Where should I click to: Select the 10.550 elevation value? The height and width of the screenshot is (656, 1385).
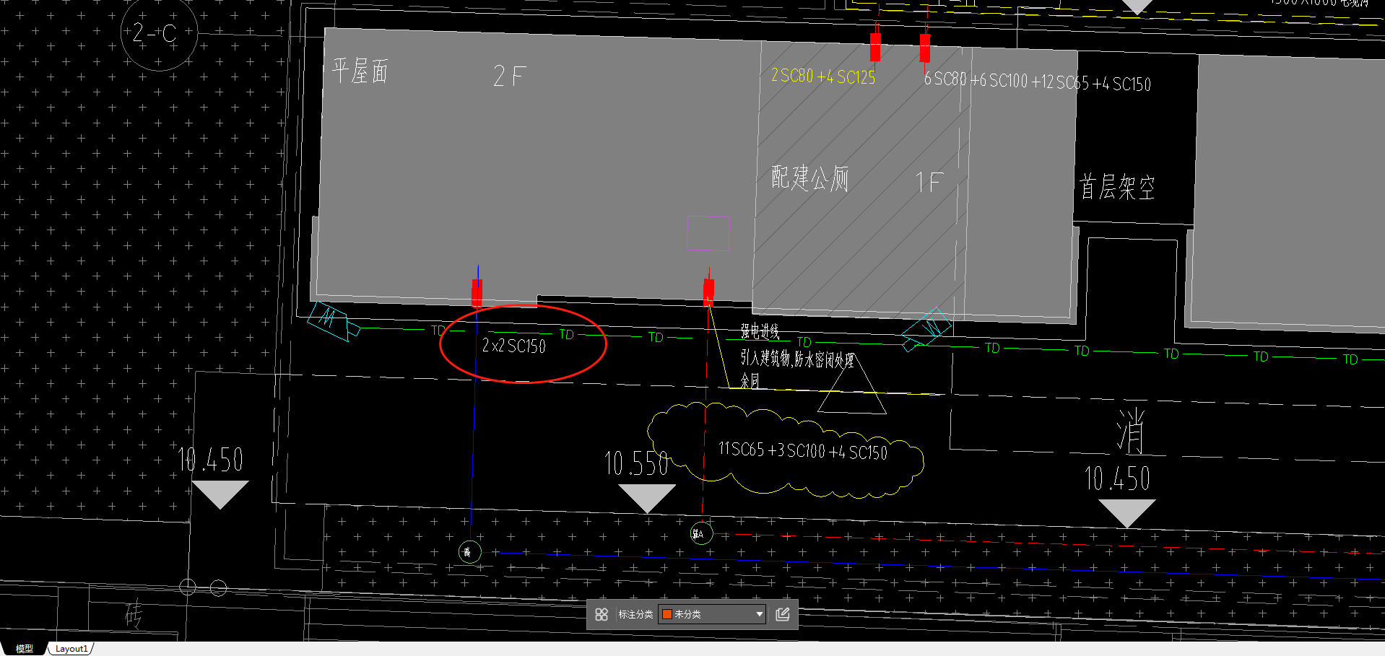pyautogui.click(x=636, y=463)
